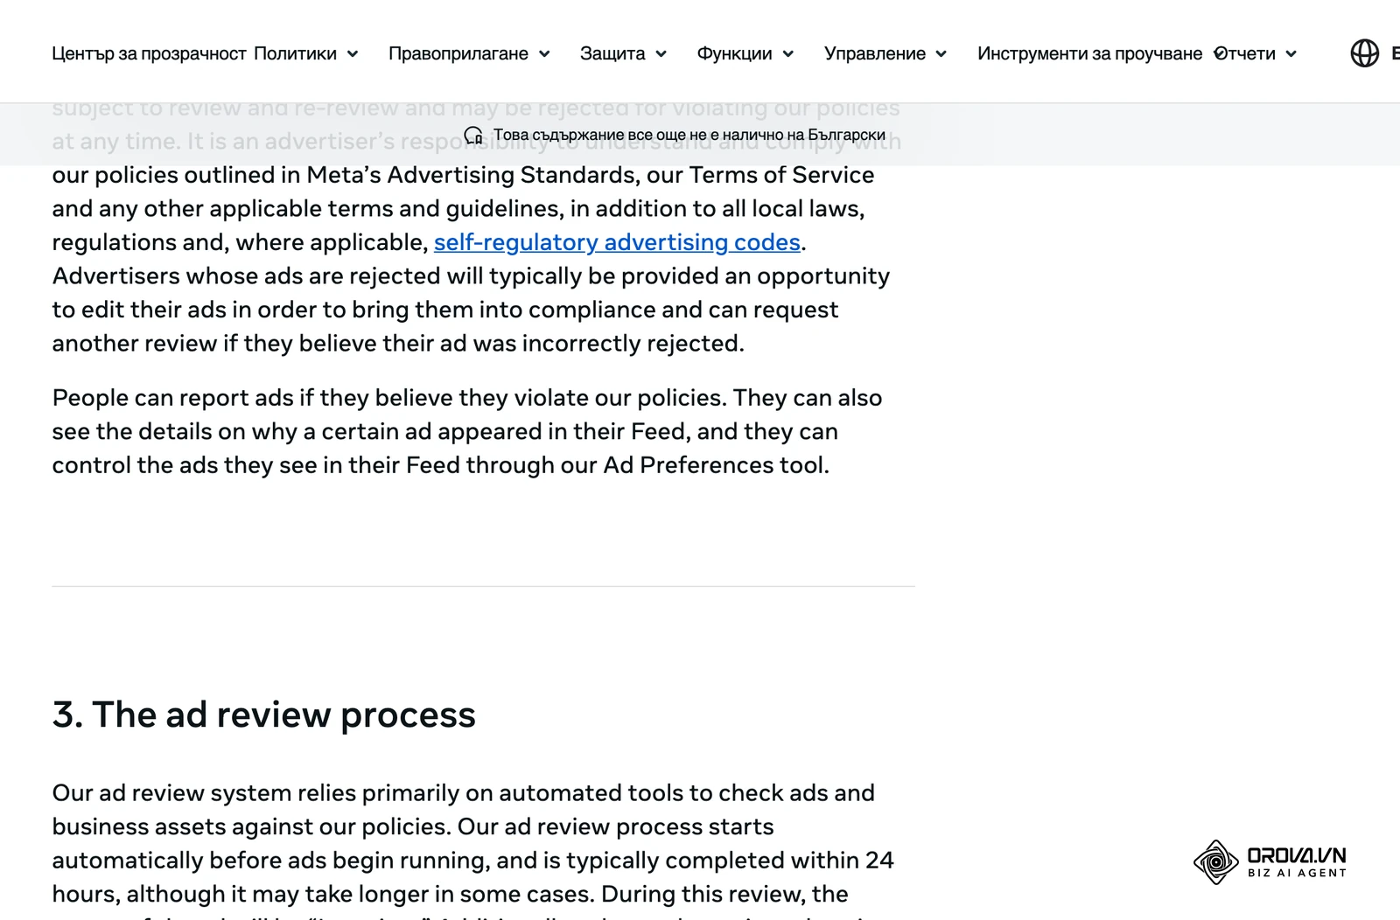
Task: Open the Защита menu item
Action: click(612, 53)
